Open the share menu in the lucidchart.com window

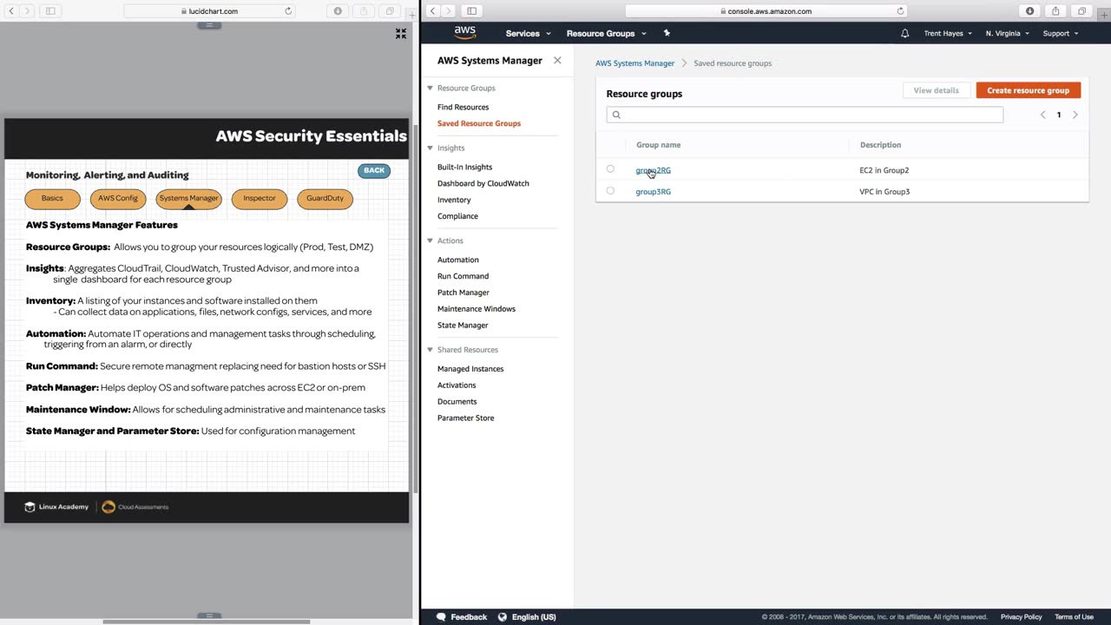(x=364, y=11)
